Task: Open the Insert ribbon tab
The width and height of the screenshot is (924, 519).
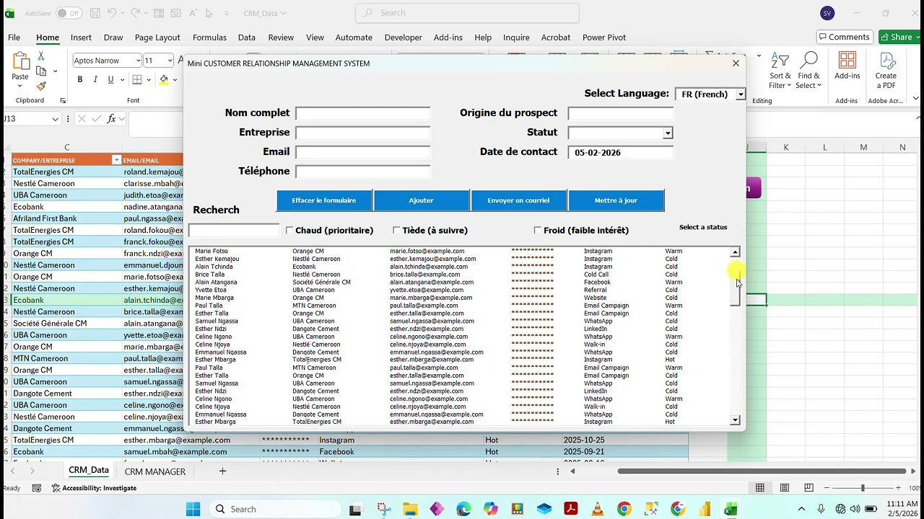Action: click(x=81, y=37)
